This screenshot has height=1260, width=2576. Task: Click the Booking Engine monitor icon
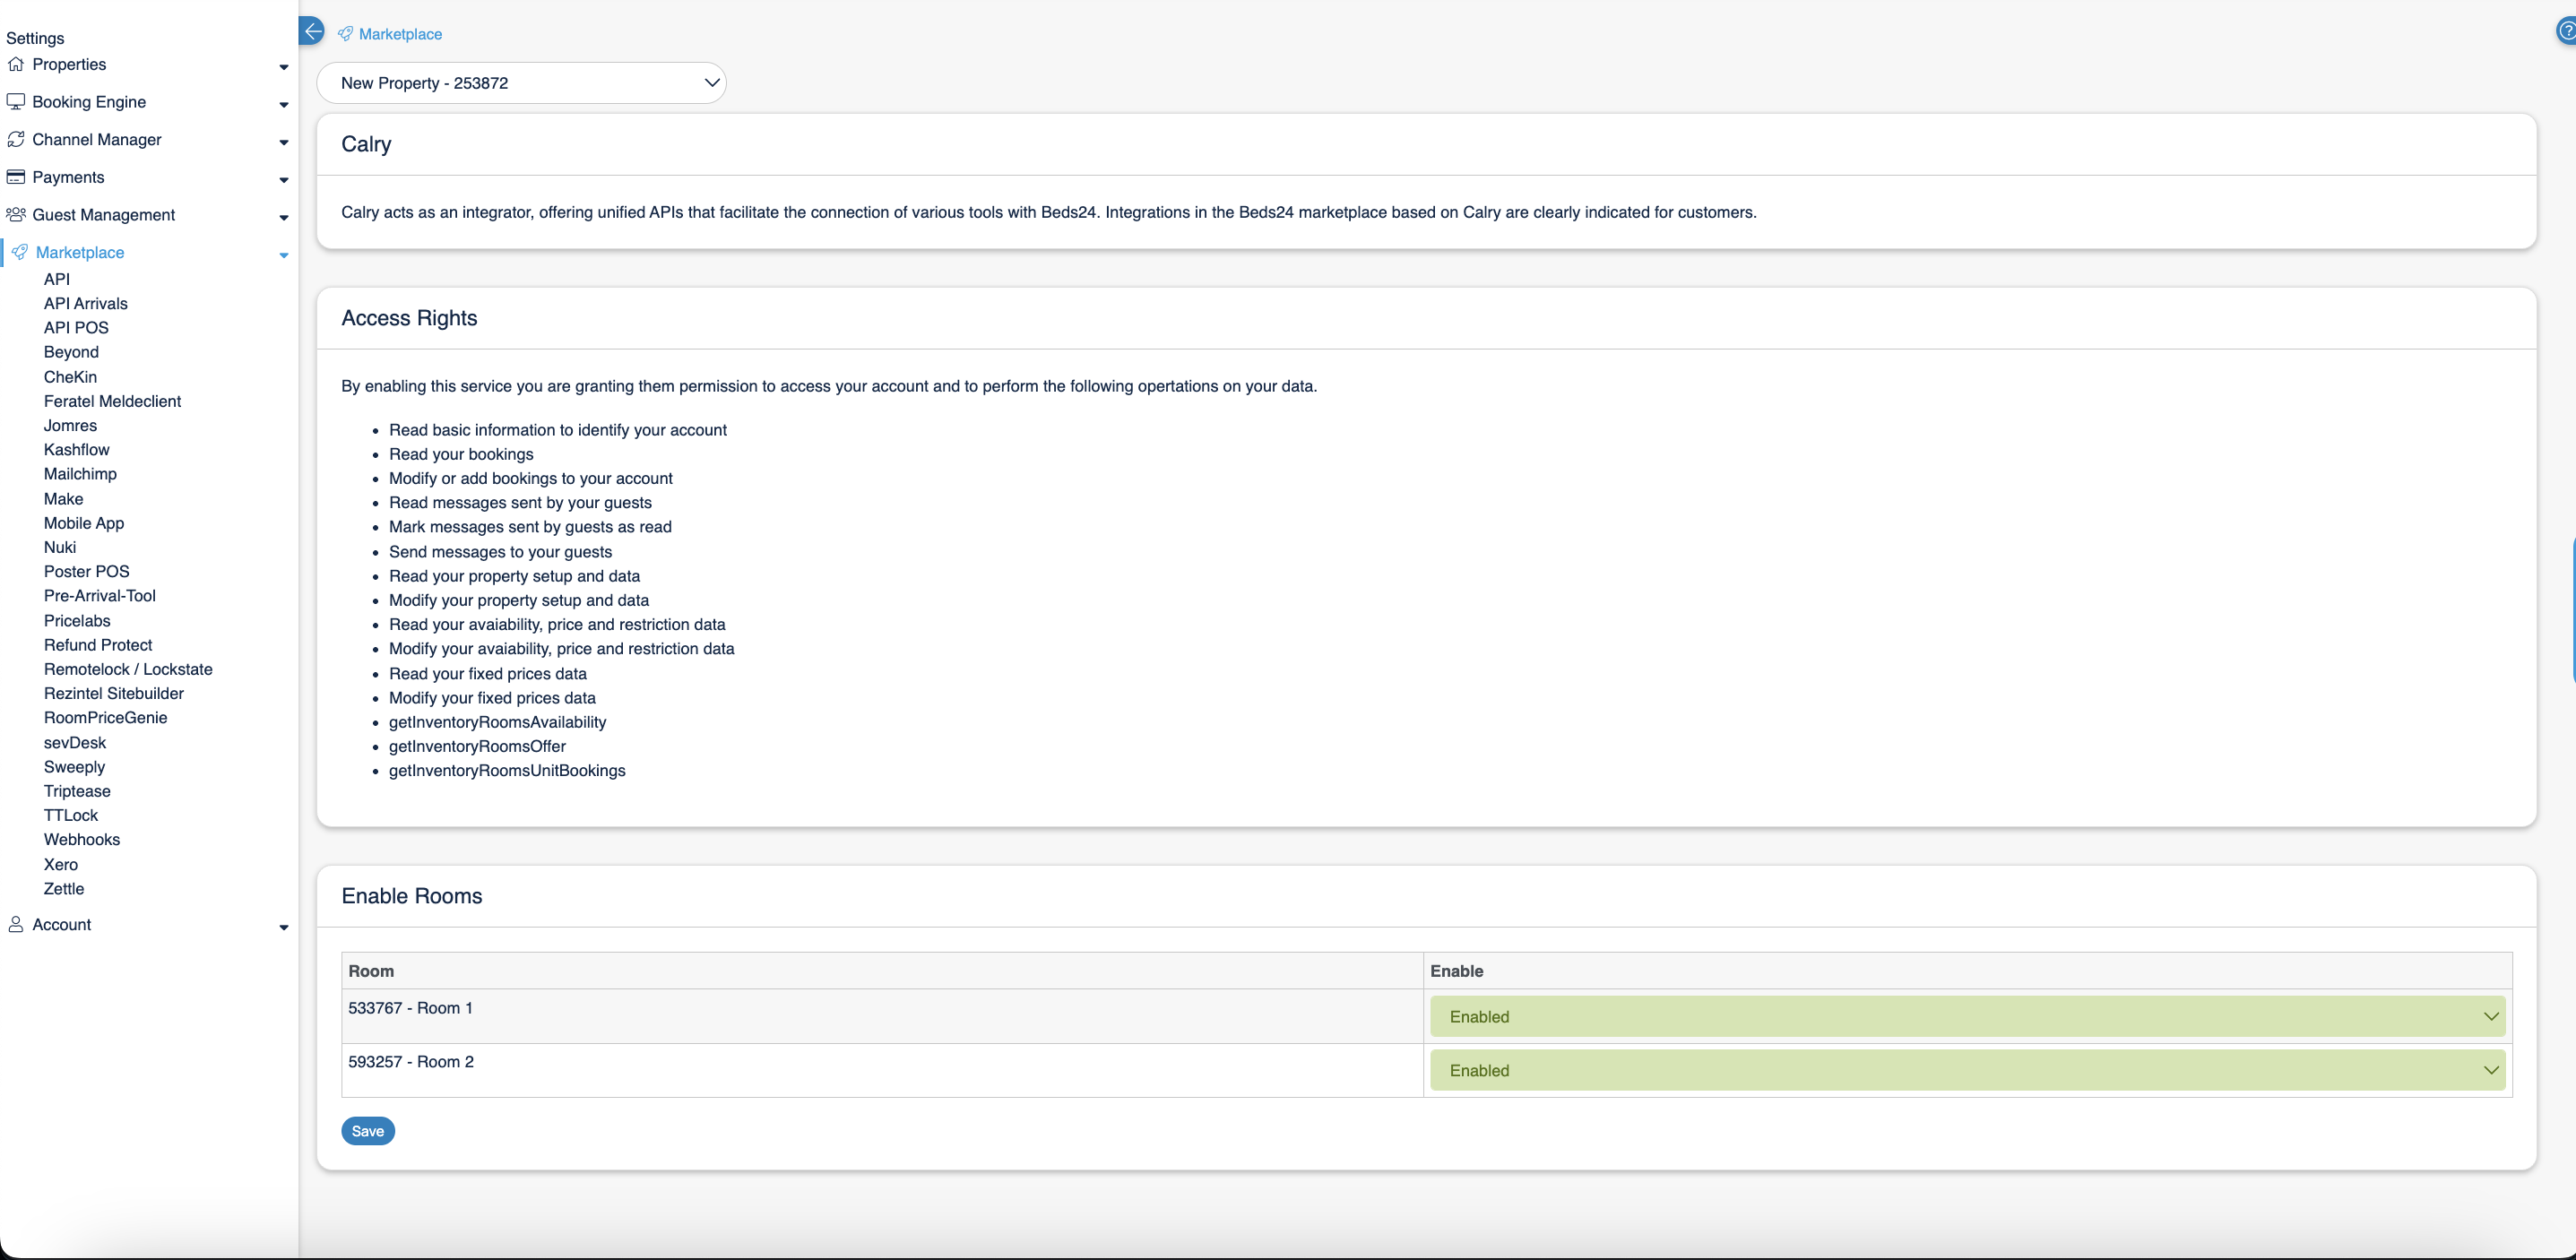[15, 102]
